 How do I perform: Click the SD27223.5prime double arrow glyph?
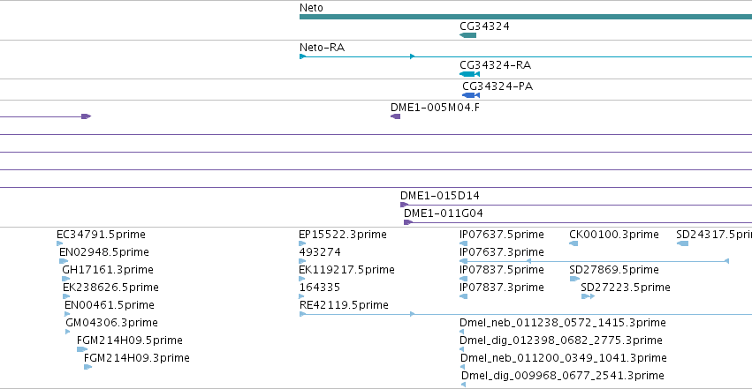tap(588, 296)
